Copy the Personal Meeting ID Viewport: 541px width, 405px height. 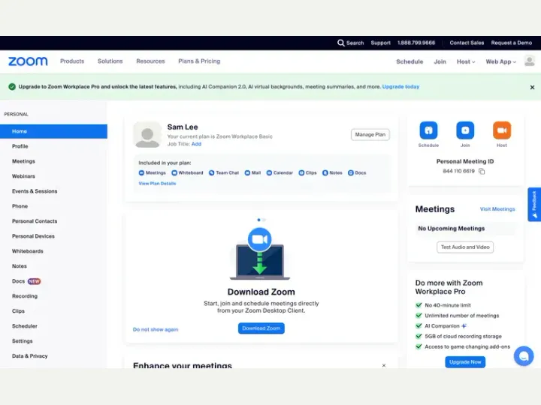(482, 171)
